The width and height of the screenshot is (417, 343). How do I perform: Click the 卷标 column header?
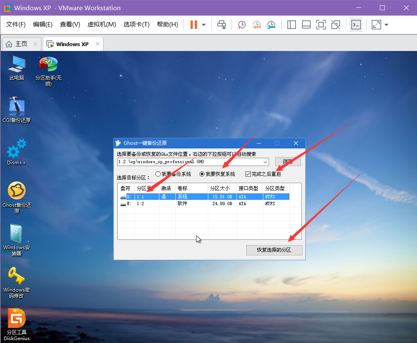(x=192, y=188)
